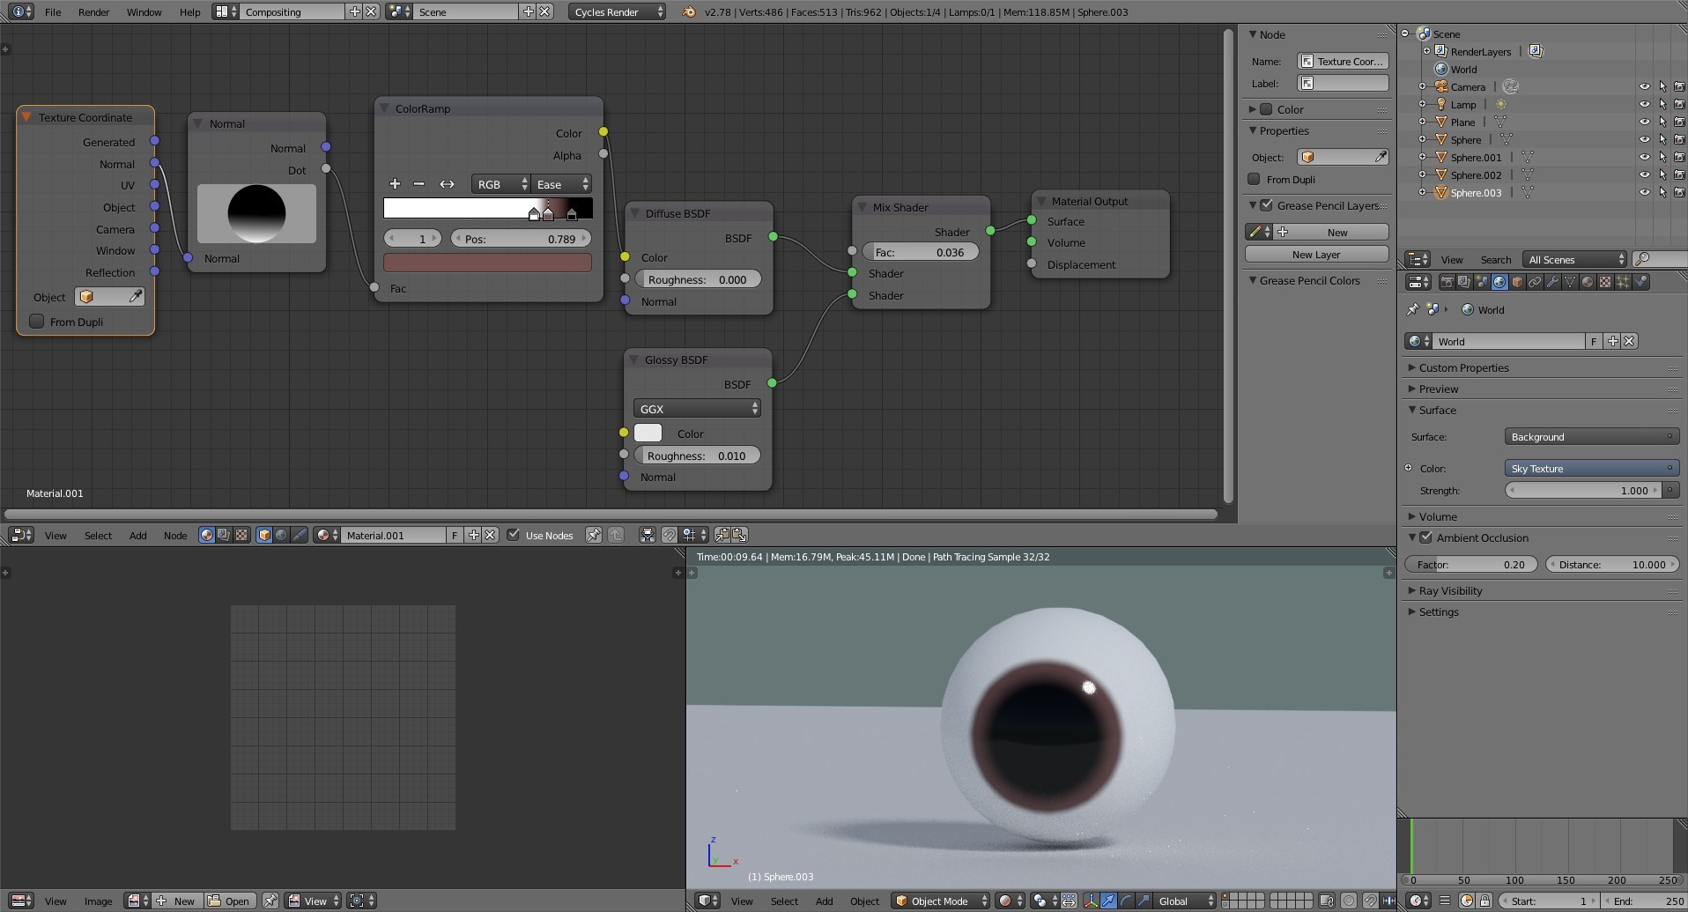Open the Particles properties tab (sparkles icon)
1688x912 pixels.
tap(1623, 282)
